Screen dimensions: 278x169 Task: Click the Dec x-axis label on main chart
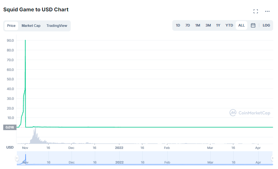pyautogui.click(x=71, y=148)
